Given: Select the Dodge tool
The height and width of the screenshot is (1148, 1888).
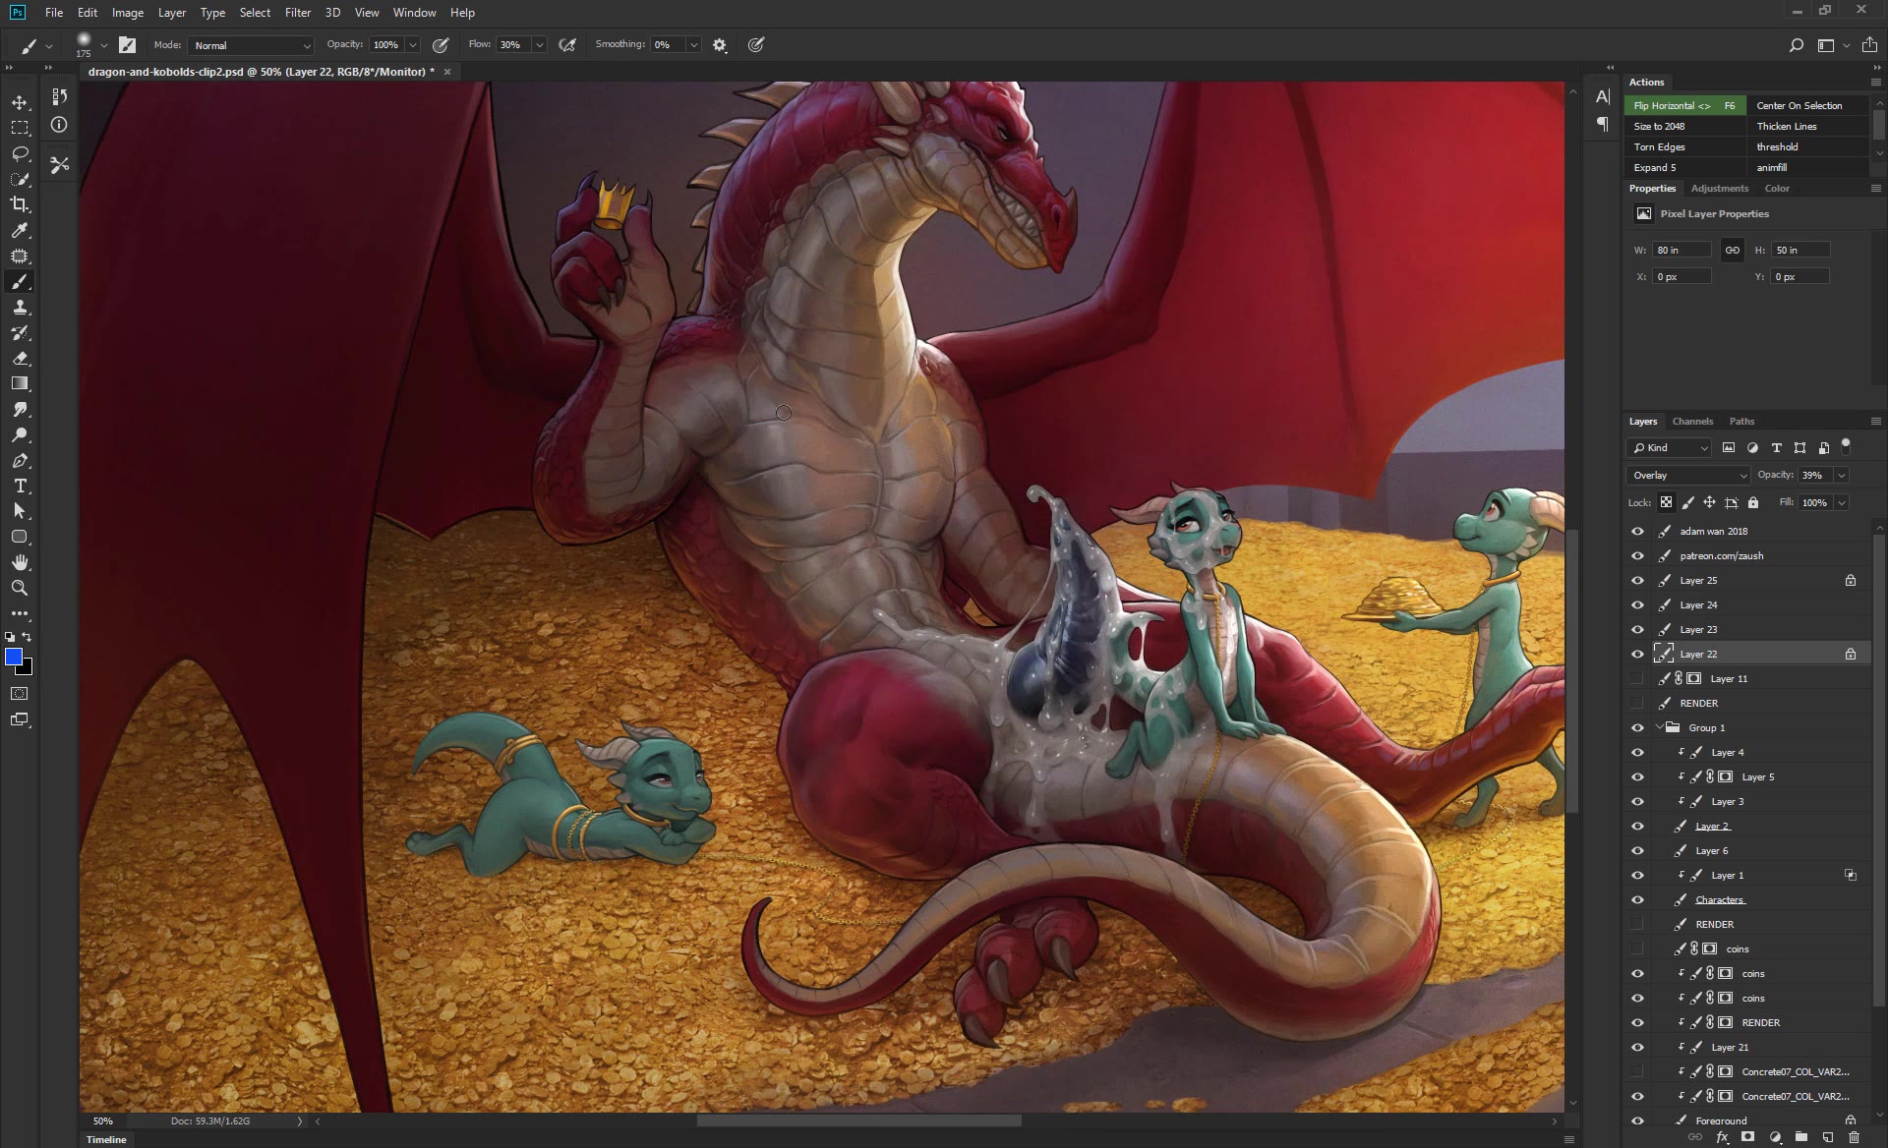Looking at the screenshot, I should [20, 435].
